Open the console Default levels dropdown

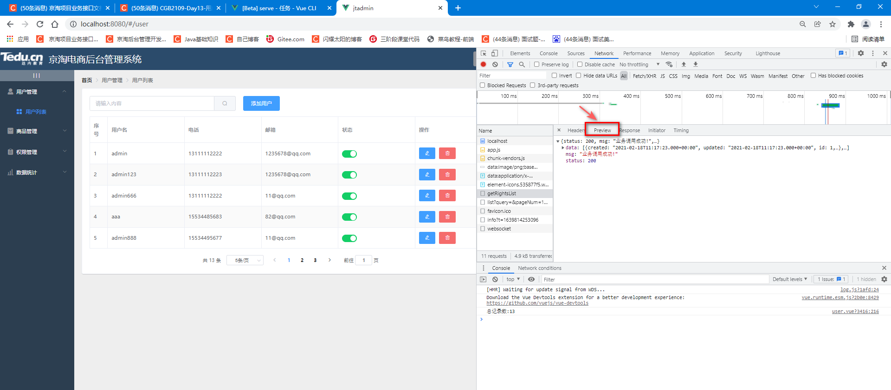point(790,279)
